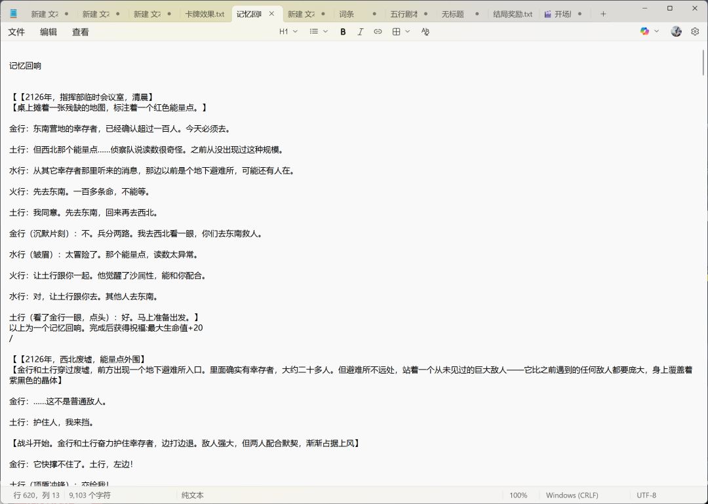The image size is (708, 504).
Task: Click the line 以上为一个记忆回响
Action: pyautogui.click(x=106, y=328)
